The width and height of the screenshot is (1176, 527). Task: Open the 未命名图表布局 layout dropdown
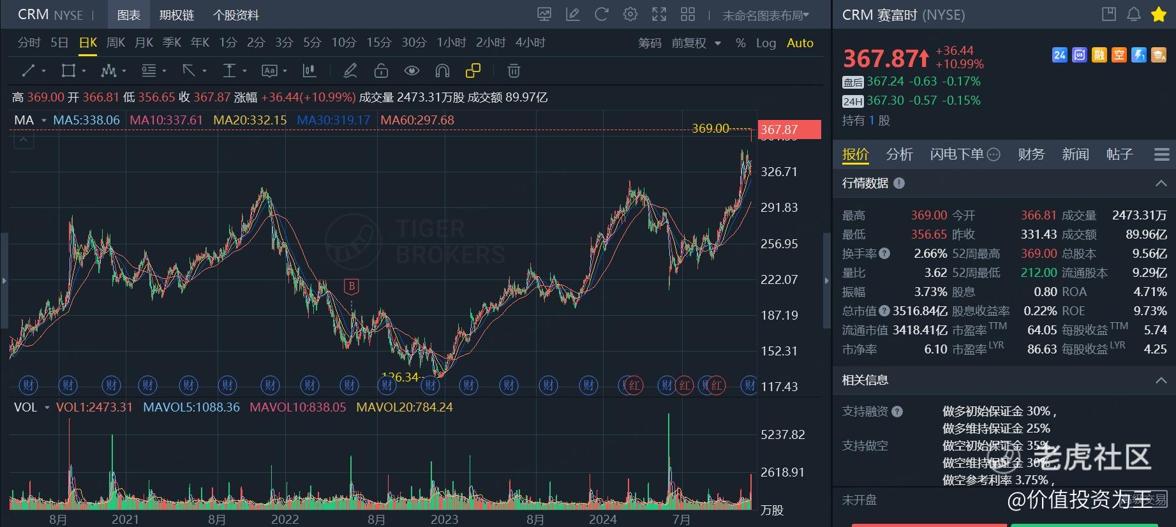click(x=765, y=15)
